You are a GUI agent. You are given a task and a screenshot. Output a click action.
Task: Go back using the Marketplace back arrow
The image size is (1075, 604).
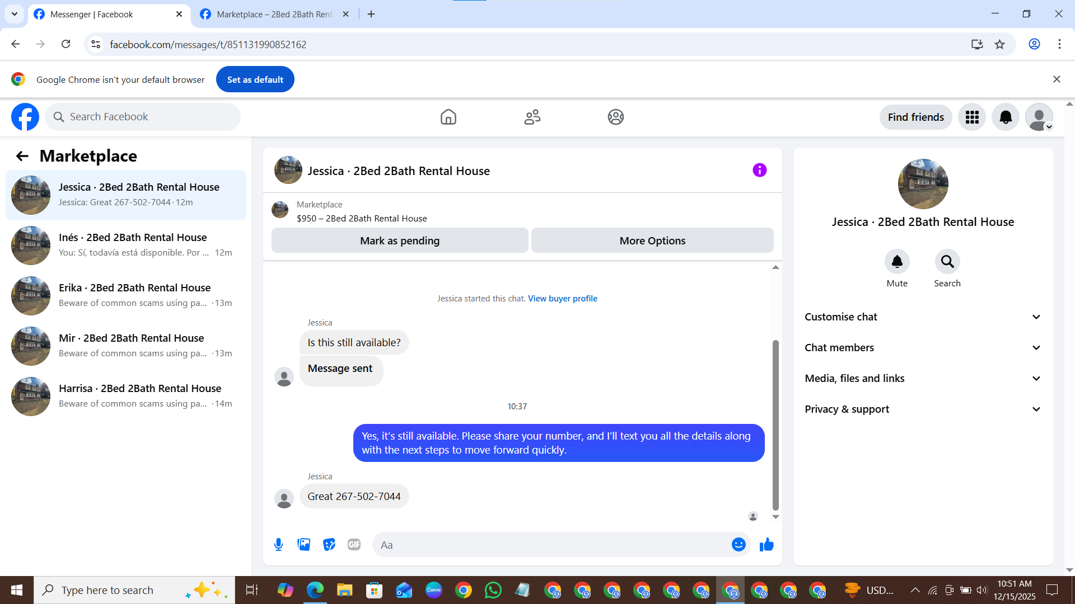22,156
